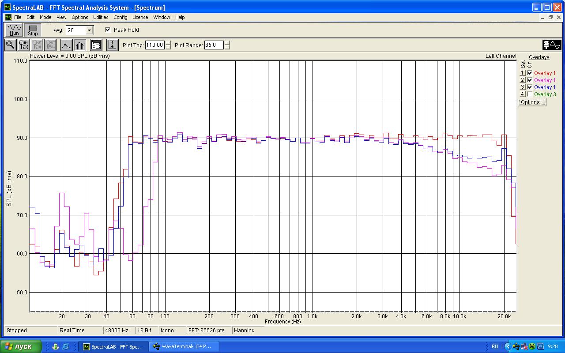Viewport: 565px width, 353px height.
Task: Click the Run analyzer button
Action: [15, 30]
